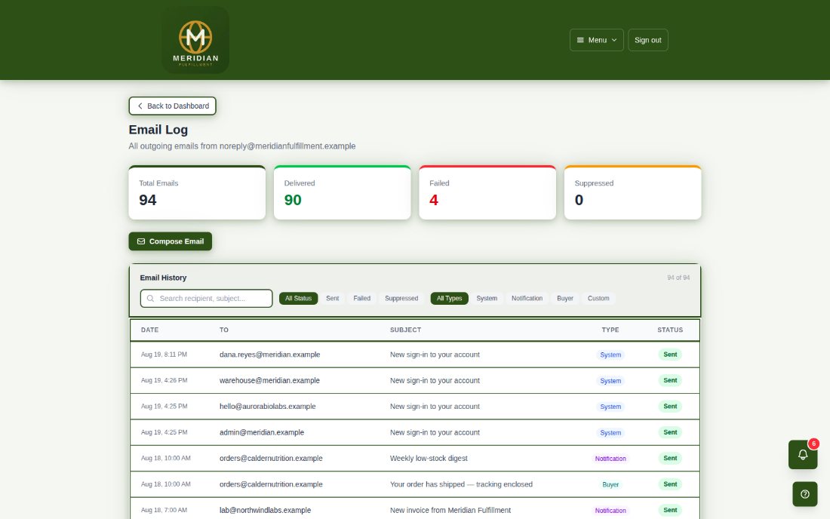Click the back chevron beside Back to Dashboard
This screenshot has height=519, width=830.
pos(140,106)
